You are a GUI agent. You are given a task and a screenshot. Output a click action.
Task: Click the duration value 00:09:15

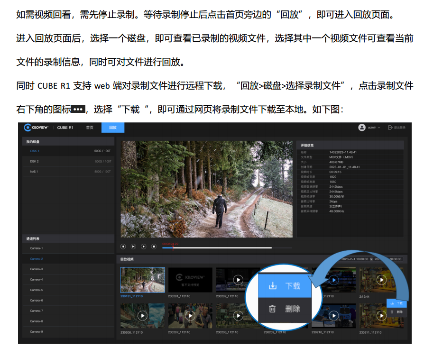(335, 172)
